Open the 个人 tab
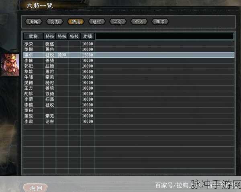This screenshot has height=192, width=241. coord(139,22)
